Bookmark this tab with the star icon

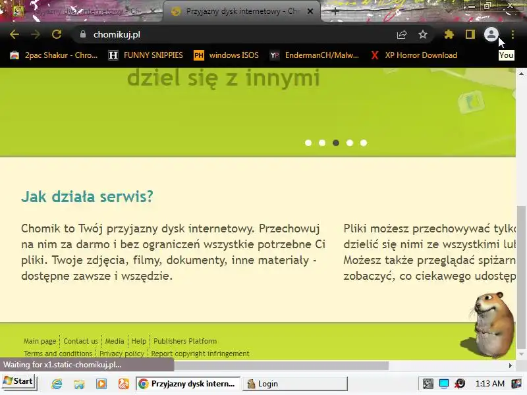click(423, 34)
